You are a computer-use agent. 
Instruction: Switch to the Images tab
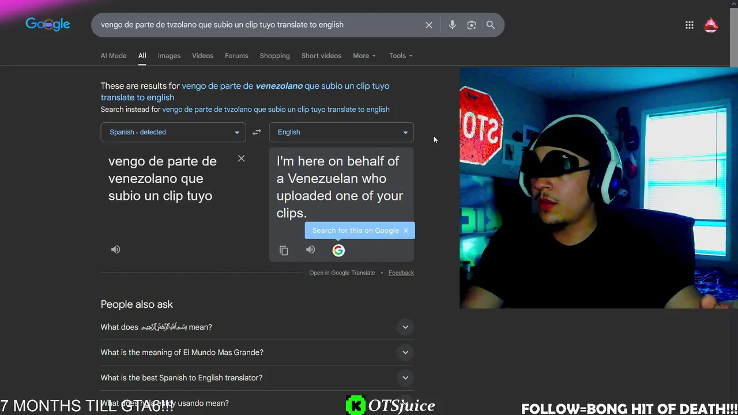[170, 56]
